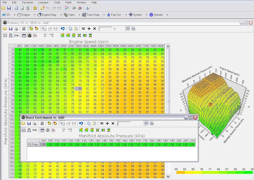Click the 3D fit-to-window icon in Primary VE

click(79, 35)
